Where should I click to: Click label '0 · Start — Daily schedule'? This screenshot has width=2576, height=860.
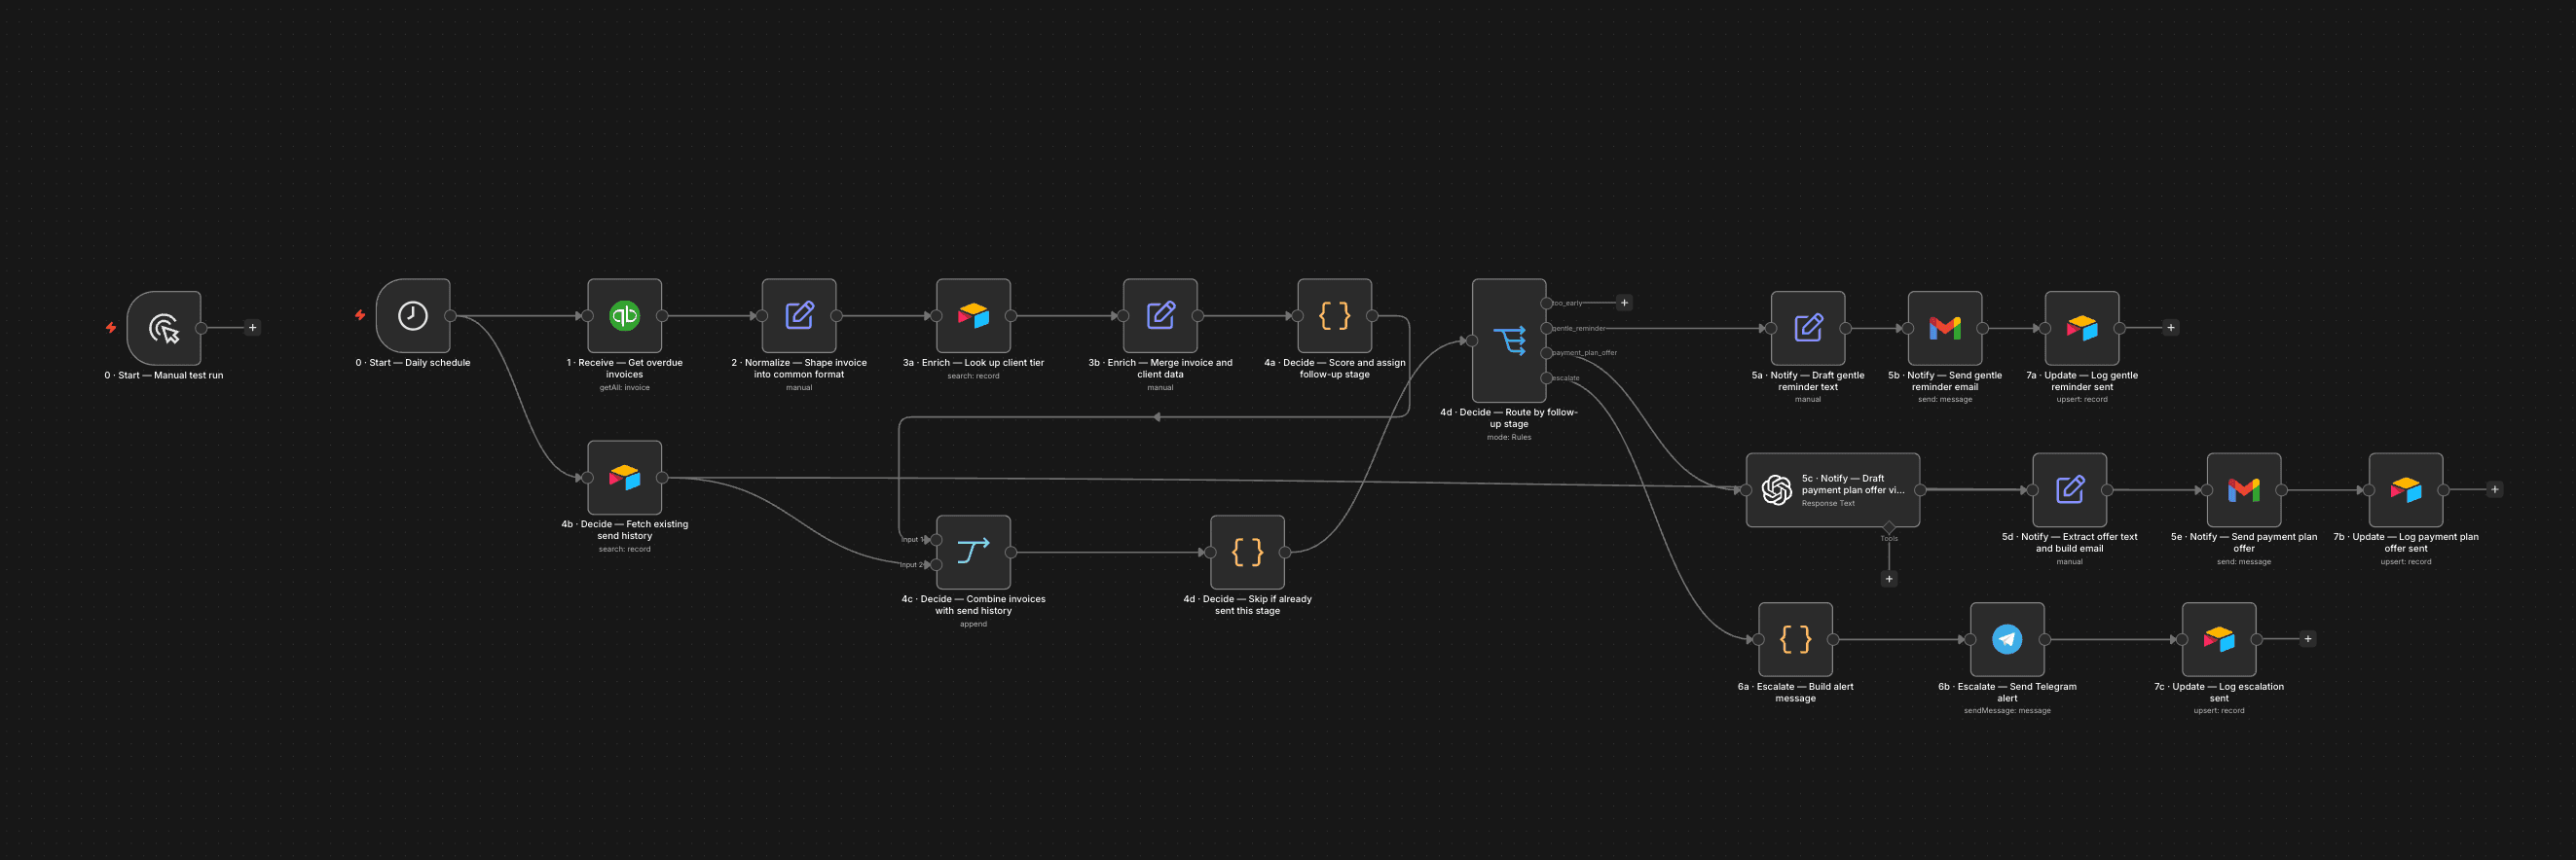coord(413,363)
